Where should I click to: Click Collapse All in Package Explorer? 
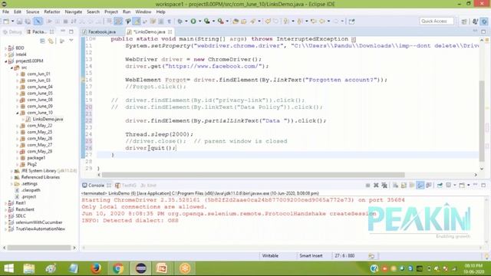tap(43, 41)
